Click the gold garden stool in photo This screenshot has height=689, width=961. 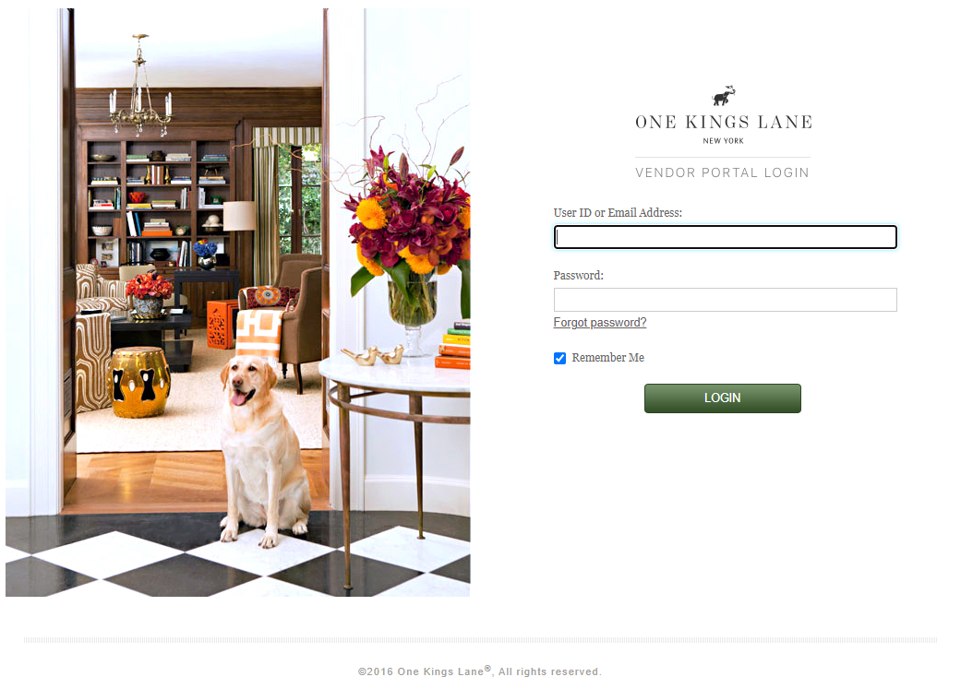point(138,382)
